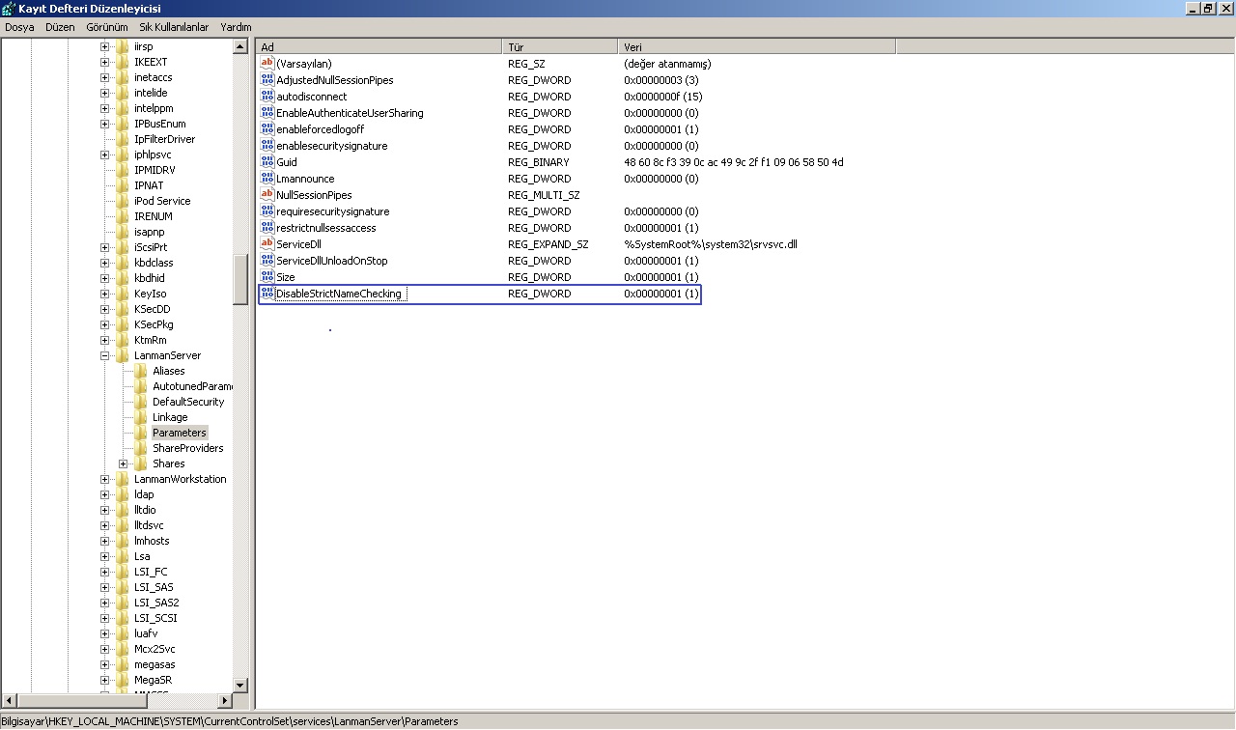This screenshot has height=730, width=1236.
Task: Expand the megasas key
Action: click(x=104, y=664)
